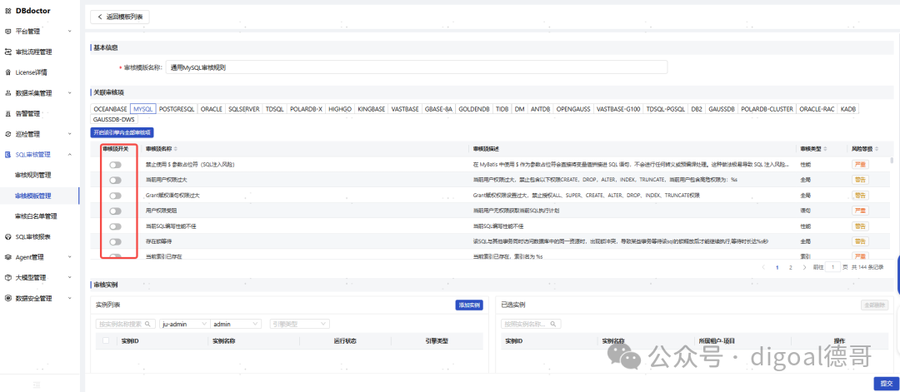900x392 pixels.
Task: Toggle switch for 用户权限受阻 rule
Action: pos(115,211)
